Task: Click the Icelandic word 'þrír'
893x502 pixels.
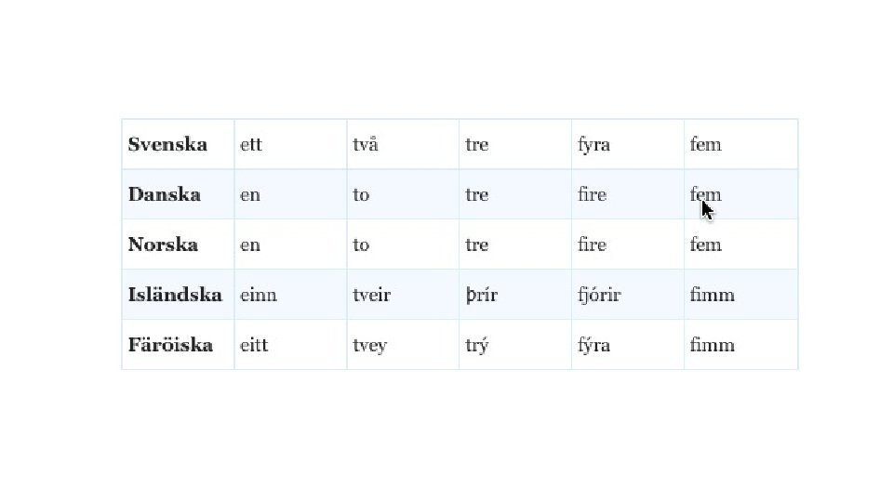Action: tap(482, 295)
